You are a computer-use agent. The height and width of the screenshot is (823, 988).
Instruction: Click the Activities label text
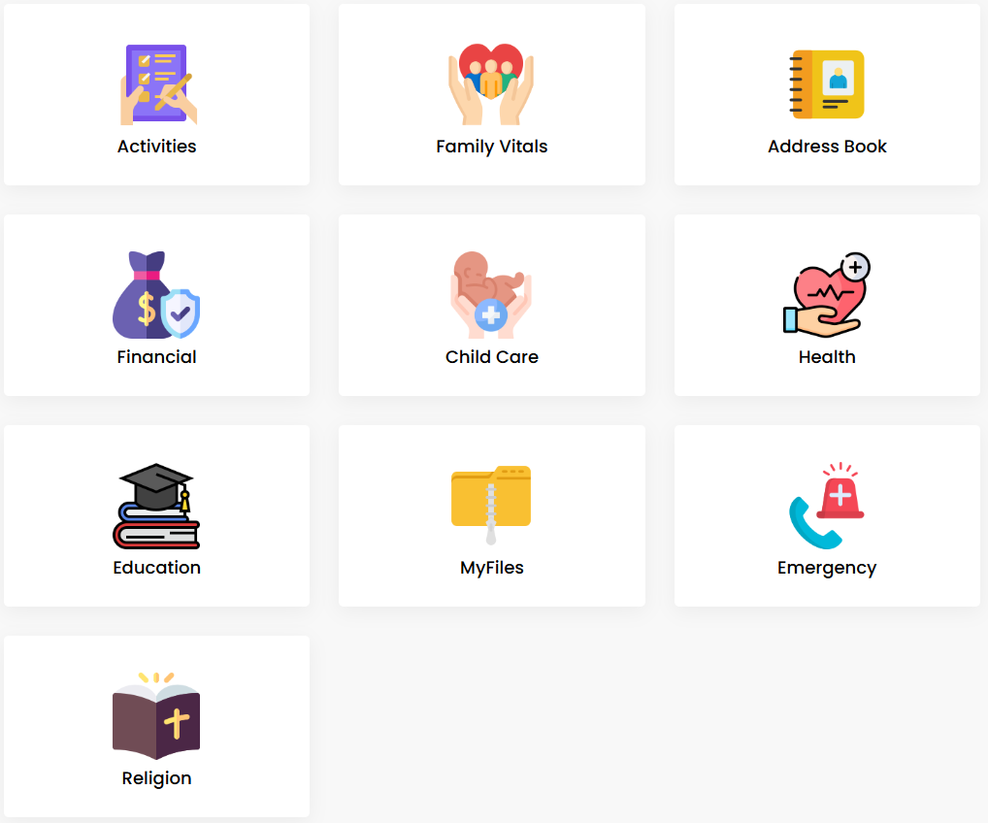point(157,147)
